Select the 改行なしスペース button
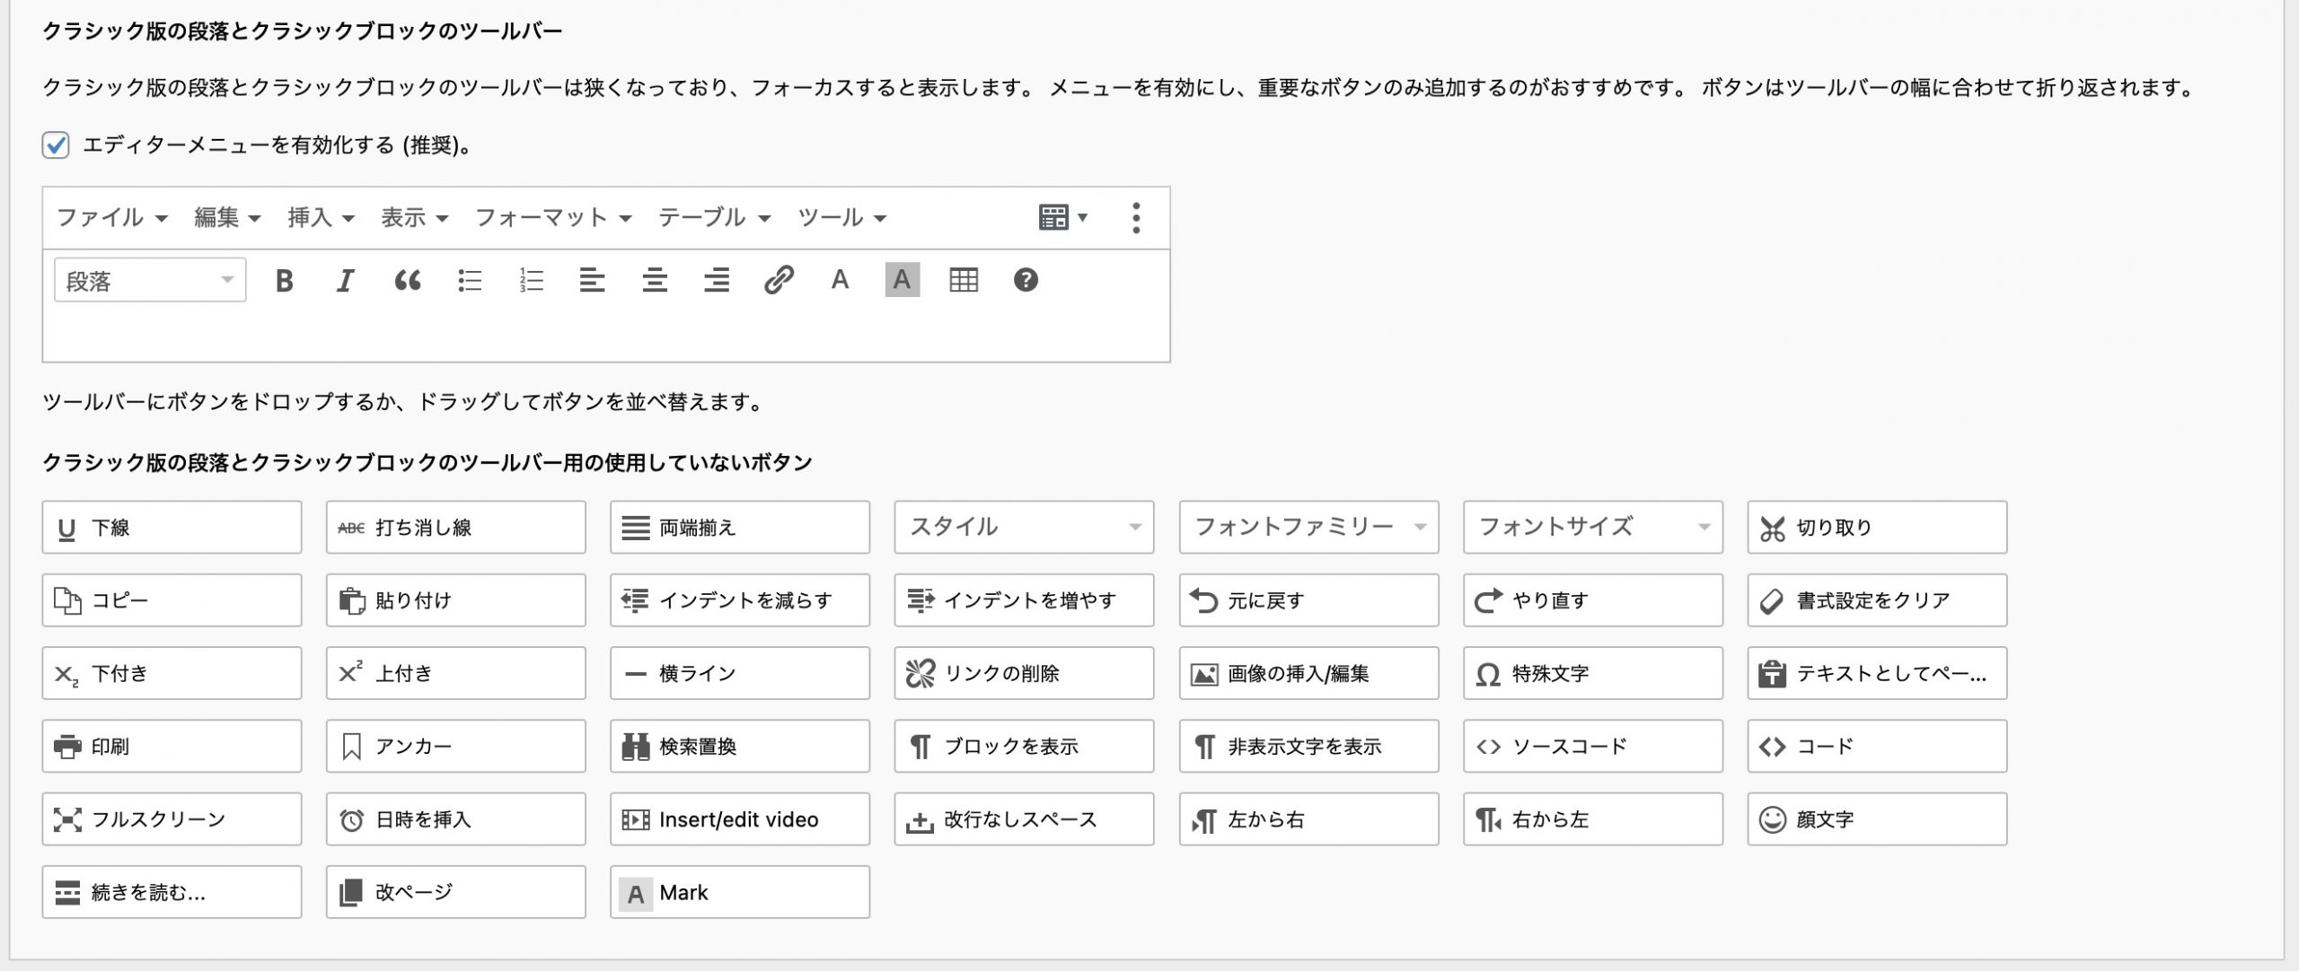2299x971 pixels. point(1024,818)
